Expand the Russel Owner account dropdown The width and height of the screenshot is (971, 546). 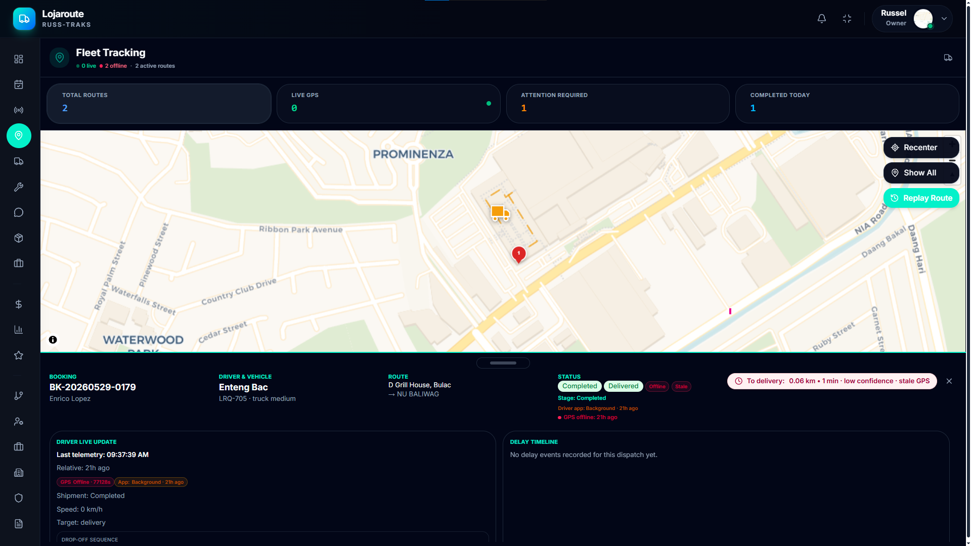tap(944, 19)
